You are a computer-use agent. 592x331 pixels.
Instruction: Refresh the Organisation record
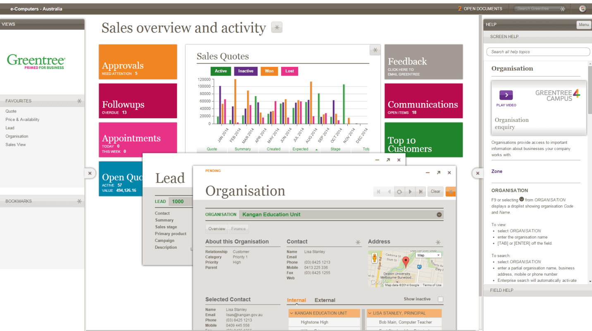[x=399, y=192]
